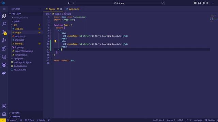
Task: Click the UTF-8 encoding indicator
Action: (180, 120)
